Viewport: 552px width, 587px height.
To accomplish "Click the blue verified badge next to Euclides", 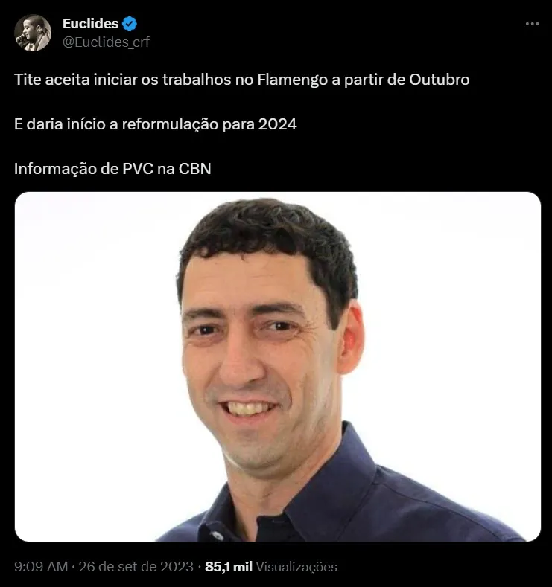I will [130, 24].
